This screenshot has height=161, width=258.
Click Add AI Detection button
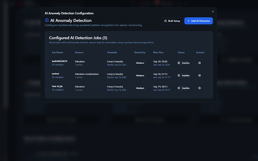point(198,21)
